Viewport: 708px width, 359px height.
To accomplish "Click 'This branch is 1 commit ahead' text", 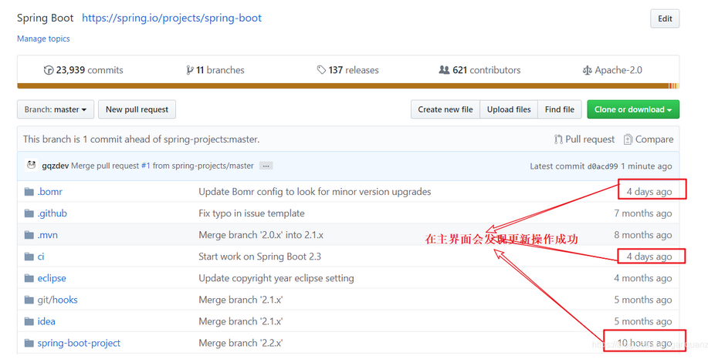I will pos(141,139).
